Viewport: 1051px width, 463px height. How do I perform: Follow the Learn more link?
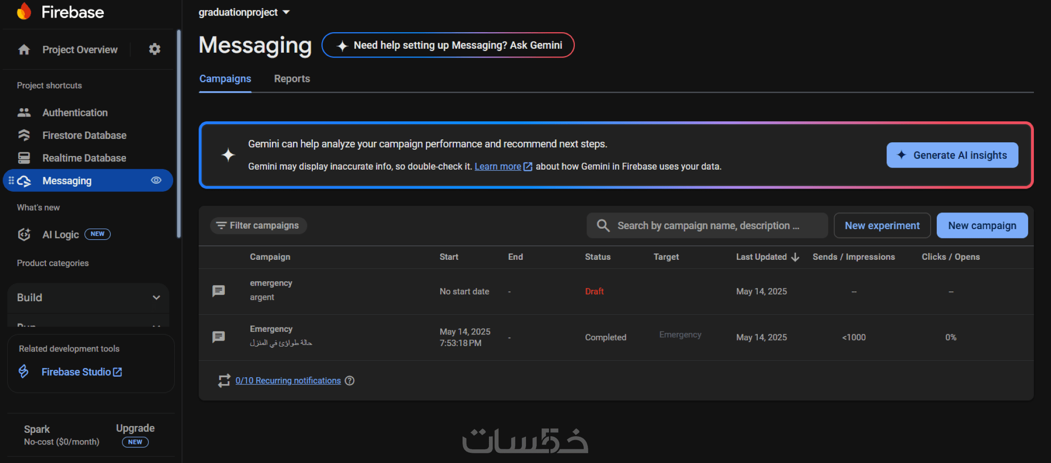tap(498, 167)
